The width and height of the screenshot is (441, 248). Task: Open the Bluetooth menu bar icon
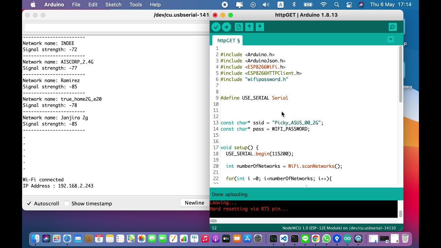pyautogui.click(x=294, y=4)
